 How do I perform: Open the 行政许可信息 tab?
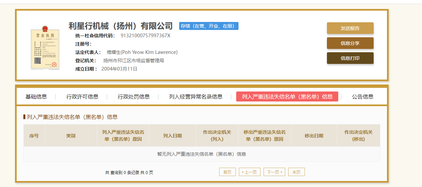[82, 97]
